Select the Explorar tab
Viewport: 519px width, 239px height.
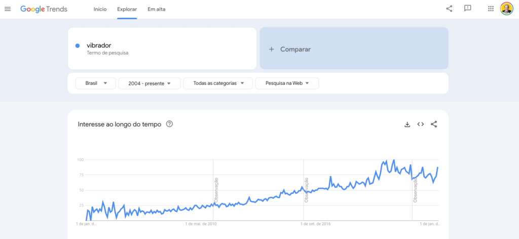pyautogui.click(x=127, y=9)
